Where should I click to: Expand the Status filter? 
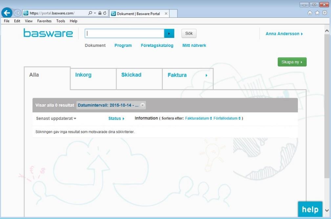(x=116, y=118)
